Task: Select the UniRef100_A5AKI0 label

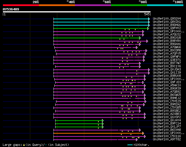Action: click(167, 85)
